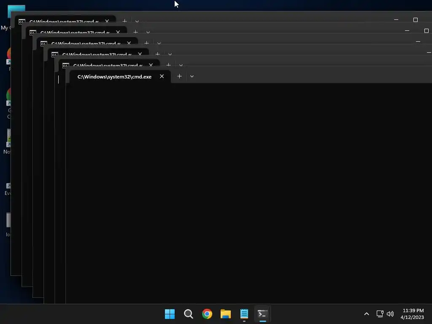Maximize the second-from-back terminal window

tap(427, 31)
